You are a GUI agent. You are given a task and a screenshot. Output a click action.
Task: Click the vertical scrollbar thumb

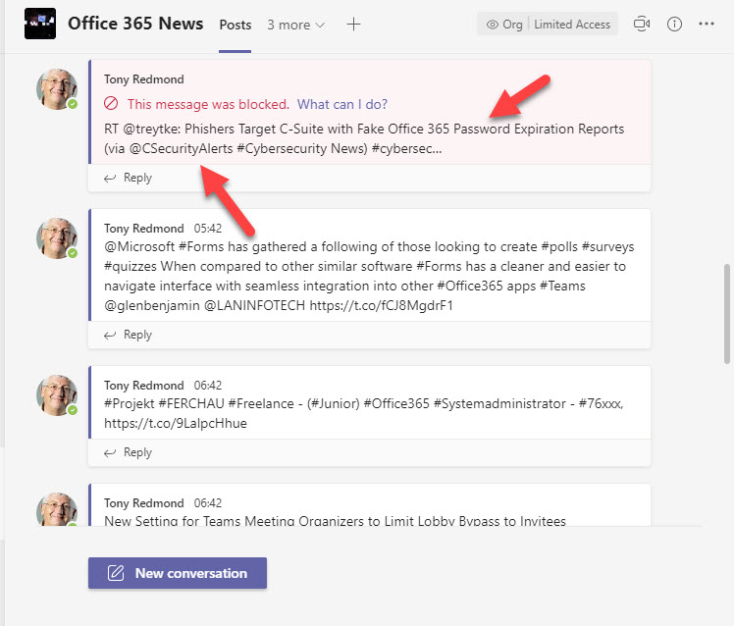(727, 314)
